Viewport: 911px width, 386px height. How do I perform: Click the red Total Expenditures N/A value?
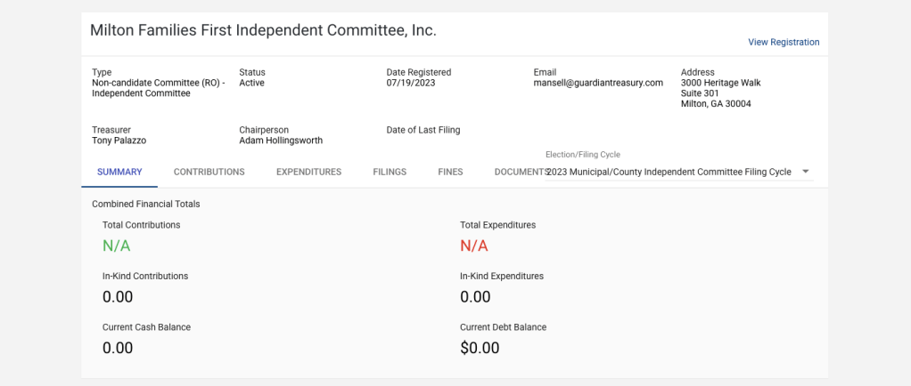pyautogui.click(x=474, y=245)
